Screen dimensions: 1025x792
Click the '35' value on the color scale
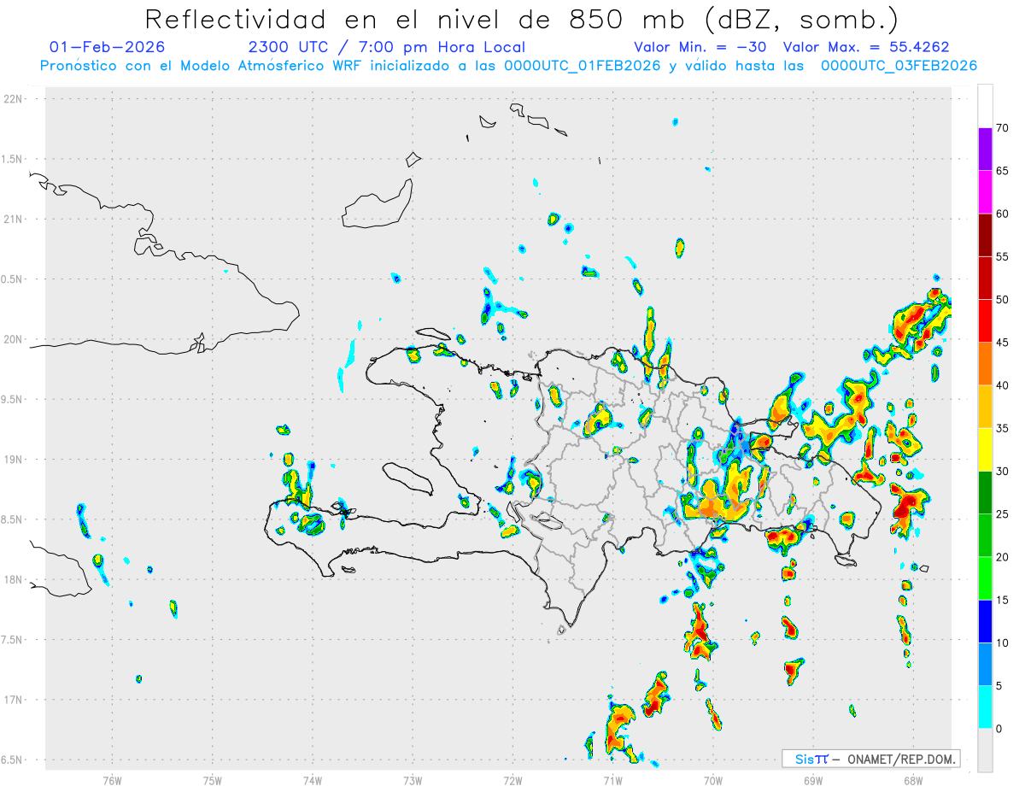pyautogui.click(x=1003, y=428)
